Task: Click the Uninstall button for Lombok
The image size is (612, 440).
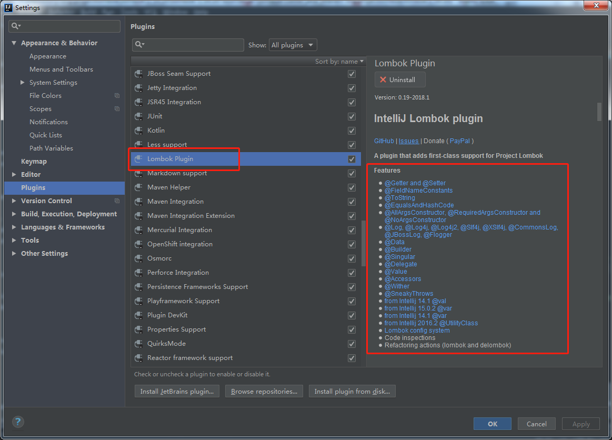Action: coord(400,79)
